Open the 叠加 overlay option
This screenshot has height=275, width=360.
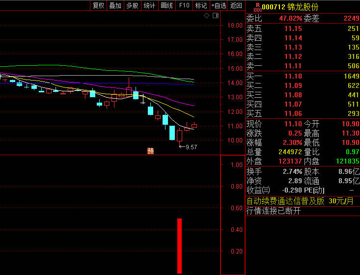(x=115, y=5)
